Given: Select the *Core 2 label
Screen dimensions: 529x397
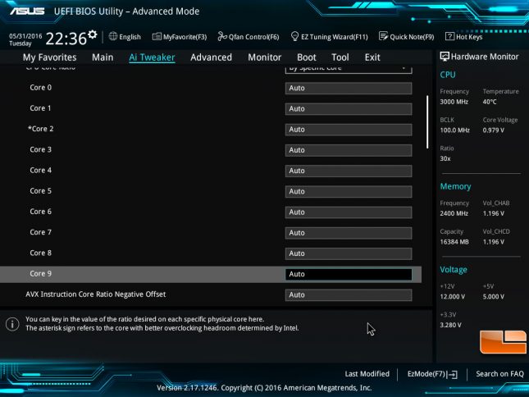Looking at the screenshot, I should pyautogui.click(x=40, y=129).
